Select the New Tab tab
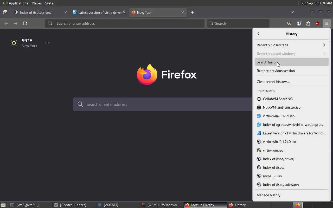Screen dimensions: 333x208 [x=158, y=12]
